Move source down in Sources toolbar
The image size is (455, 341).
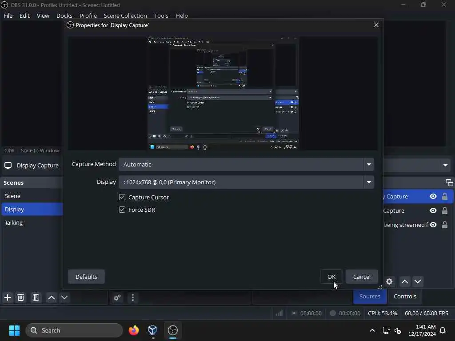click(x=418, y=281)
